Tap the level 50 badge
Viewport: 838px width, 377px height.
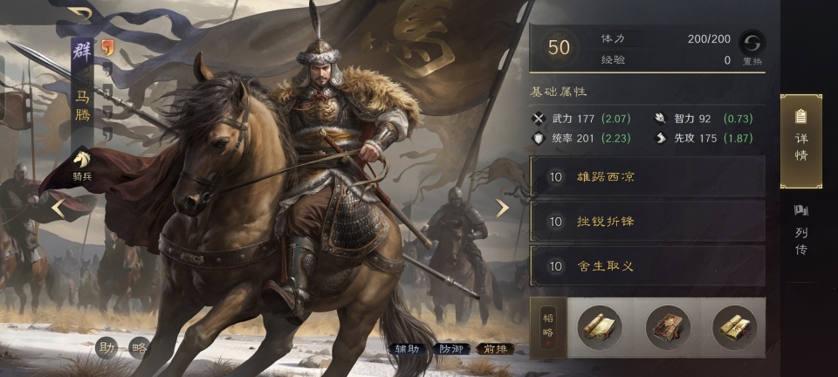pos(559,47)
